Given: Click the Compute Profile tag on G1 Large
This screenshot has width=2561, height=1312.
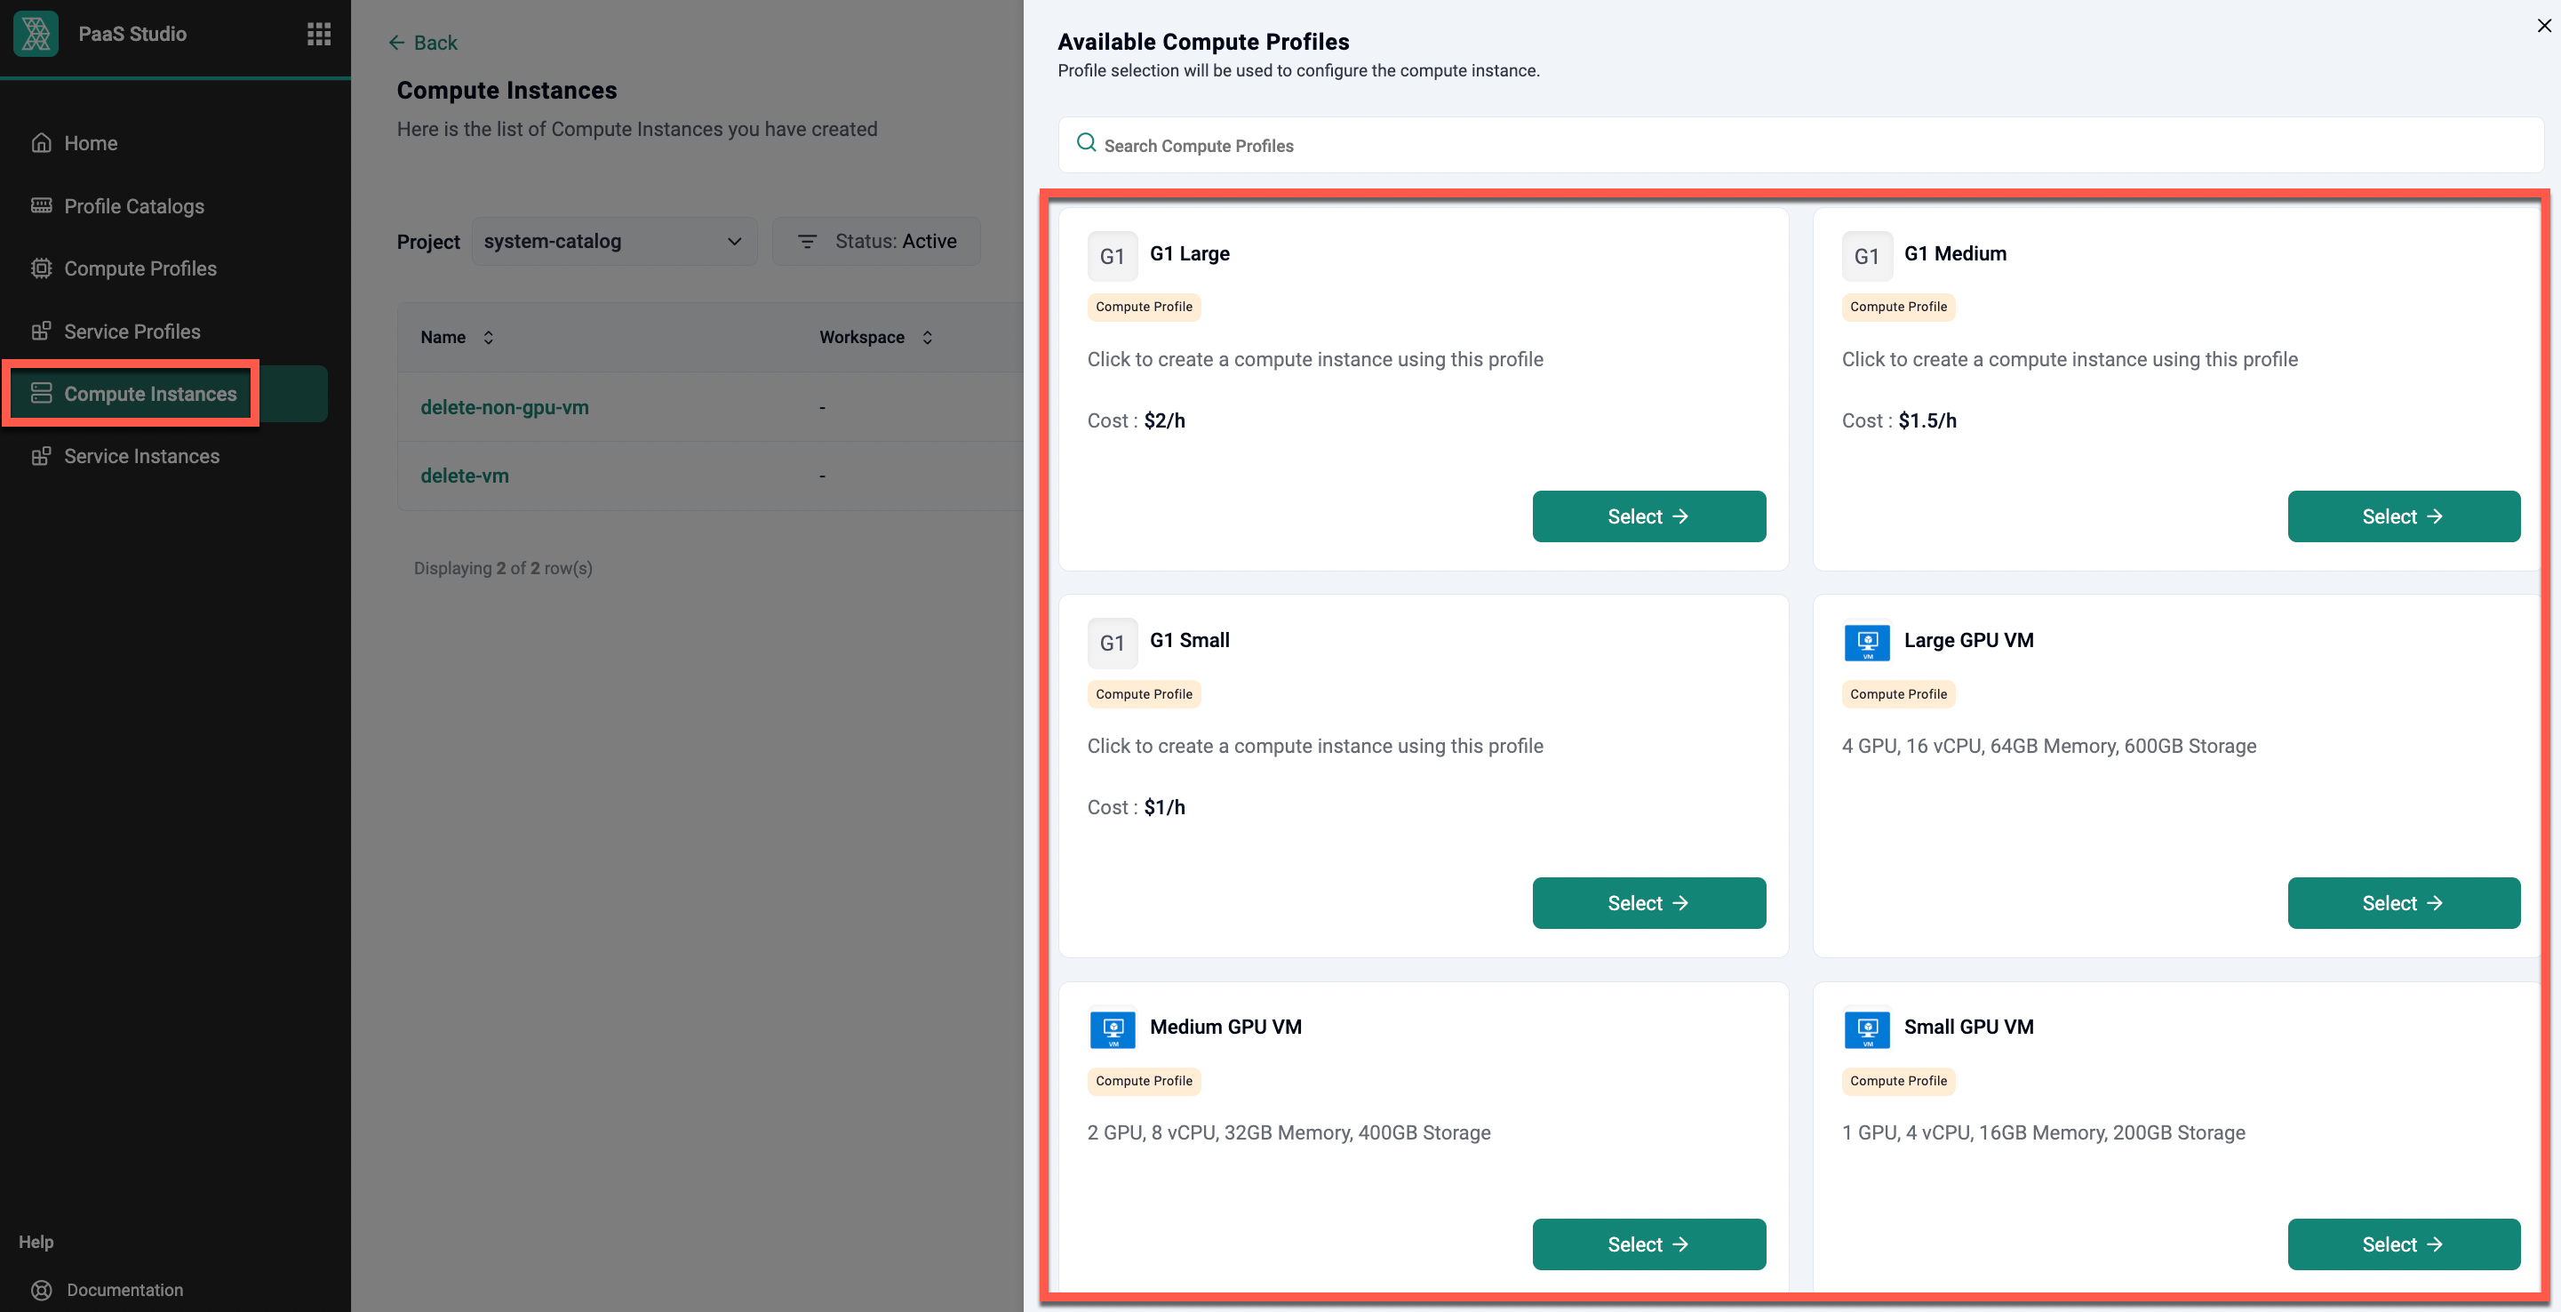Looking at the screenshot, I should [x=1144, y=308].
